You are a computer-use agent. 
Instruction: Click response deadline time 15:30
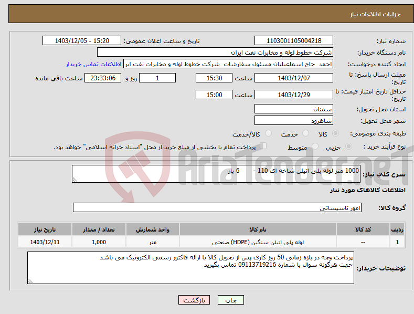pyautogui.click(x=214, y=78)
